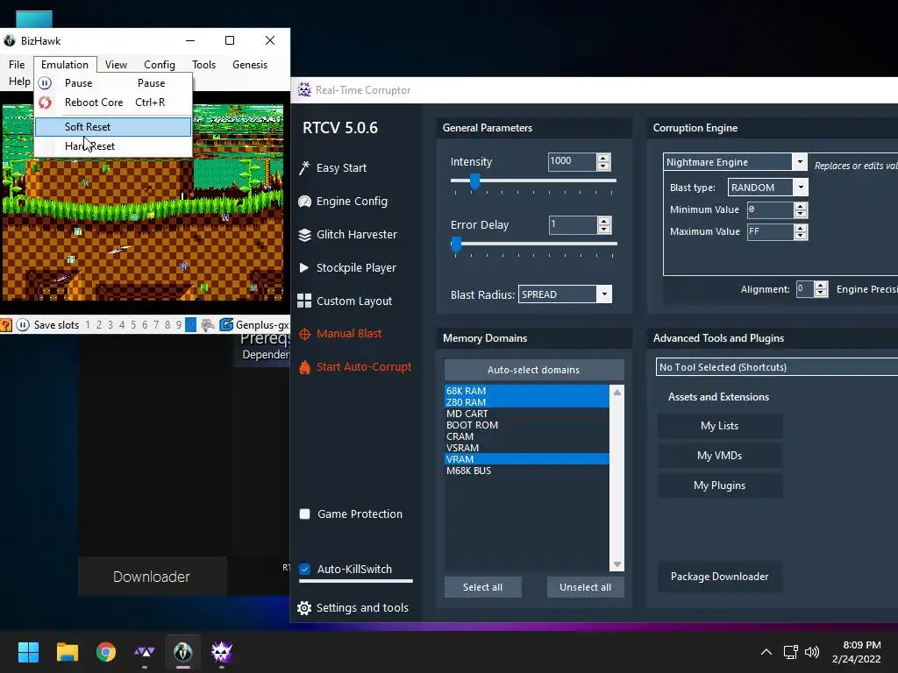Click the Stockpile Player play icon
The height and width of the screenshot is (673, 898).
click(x=304, y=267)
